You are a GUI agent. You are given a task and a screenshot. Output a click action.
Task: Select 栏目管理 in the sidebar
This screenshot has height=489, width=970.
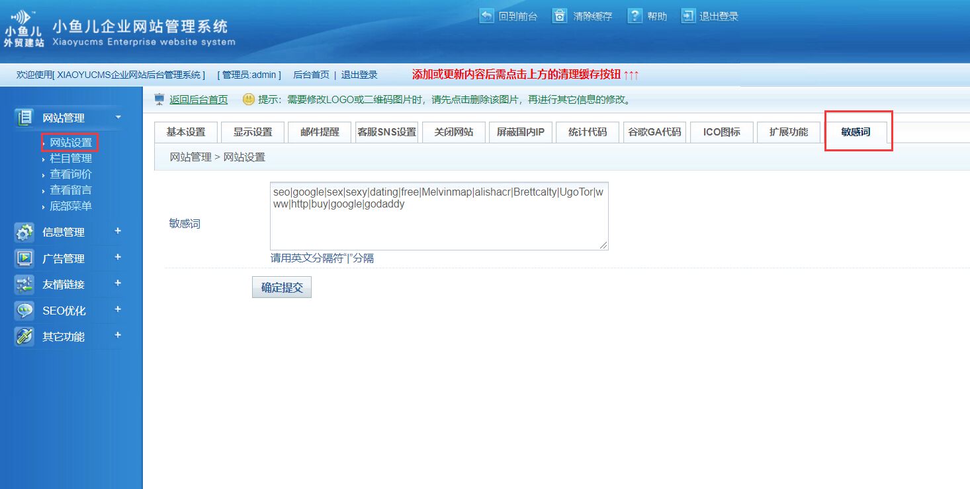pos(71,159)
